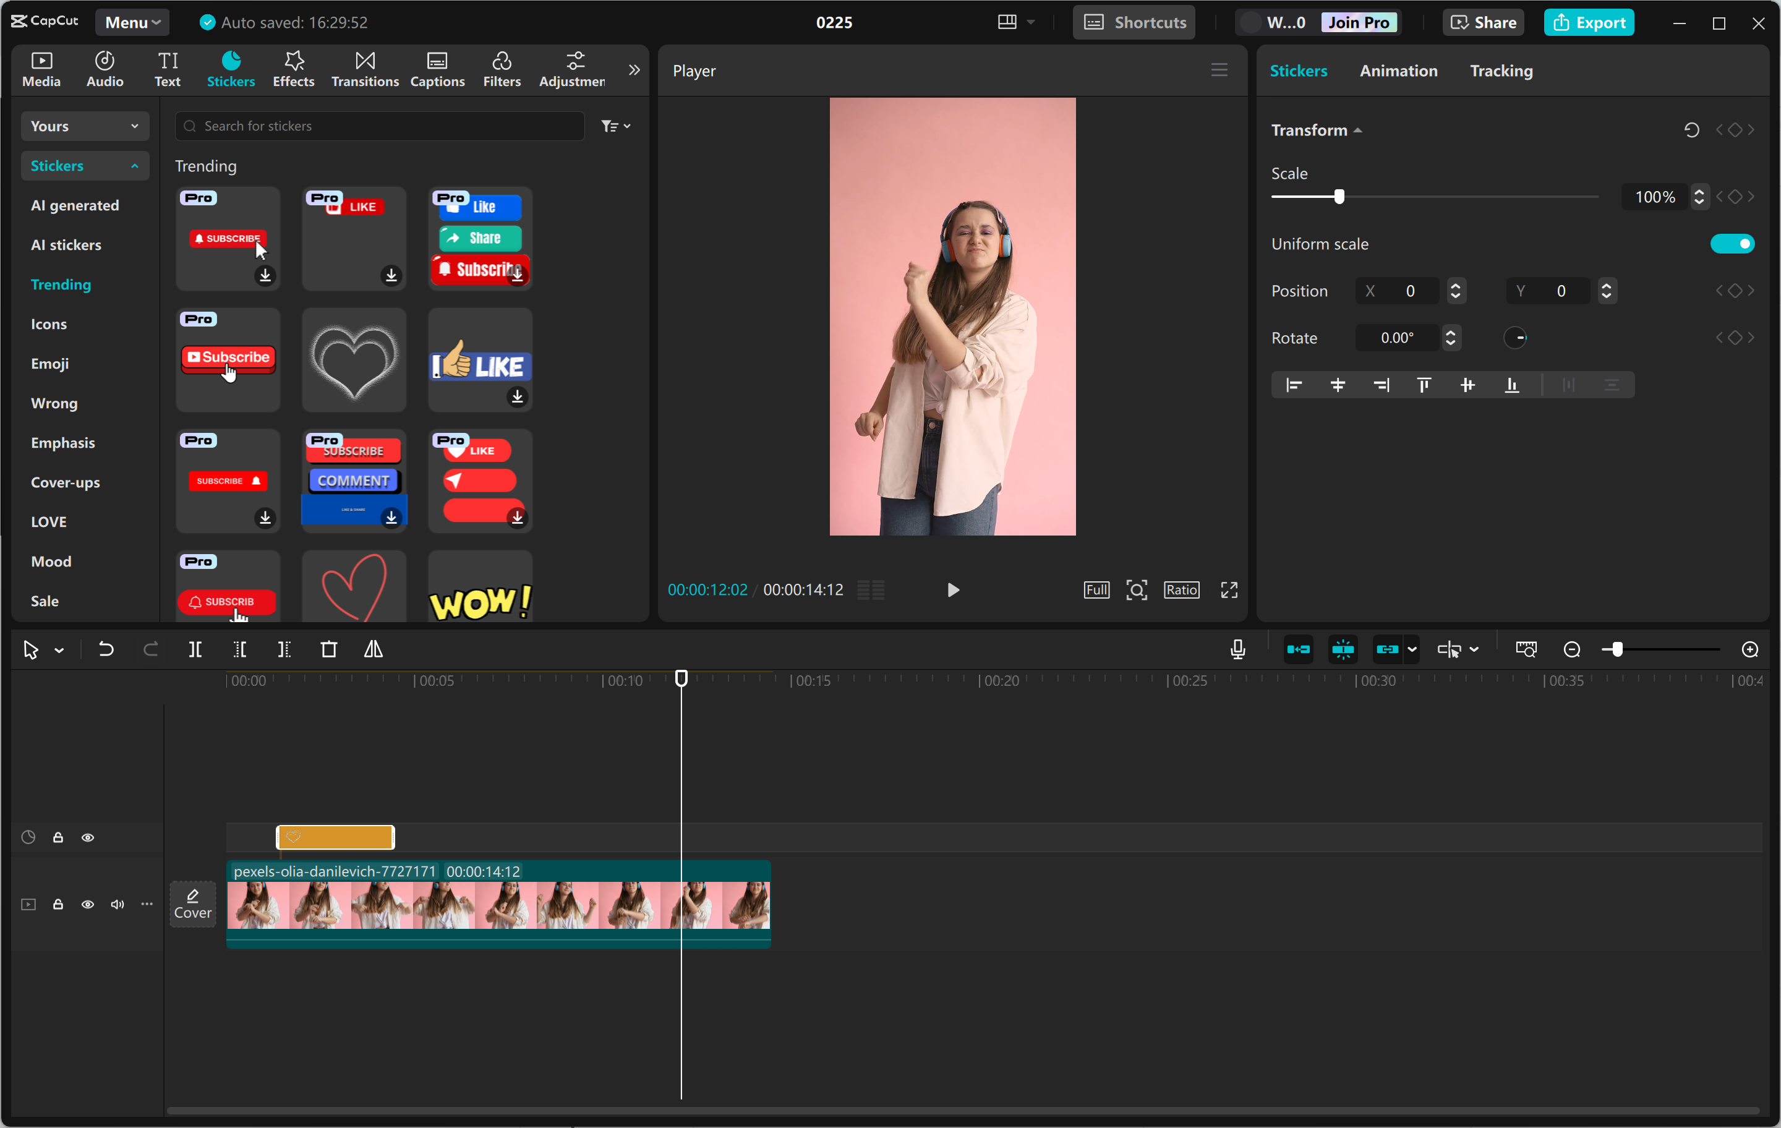Expand the Yours sticker category dropdown
The height and width of the screenshot is (1128, 1781).
click(x=84, y=126)
